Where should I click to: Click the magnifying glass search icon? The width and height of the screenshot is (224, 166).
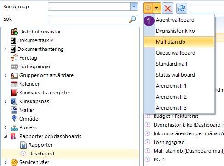(x=132, y=20)
